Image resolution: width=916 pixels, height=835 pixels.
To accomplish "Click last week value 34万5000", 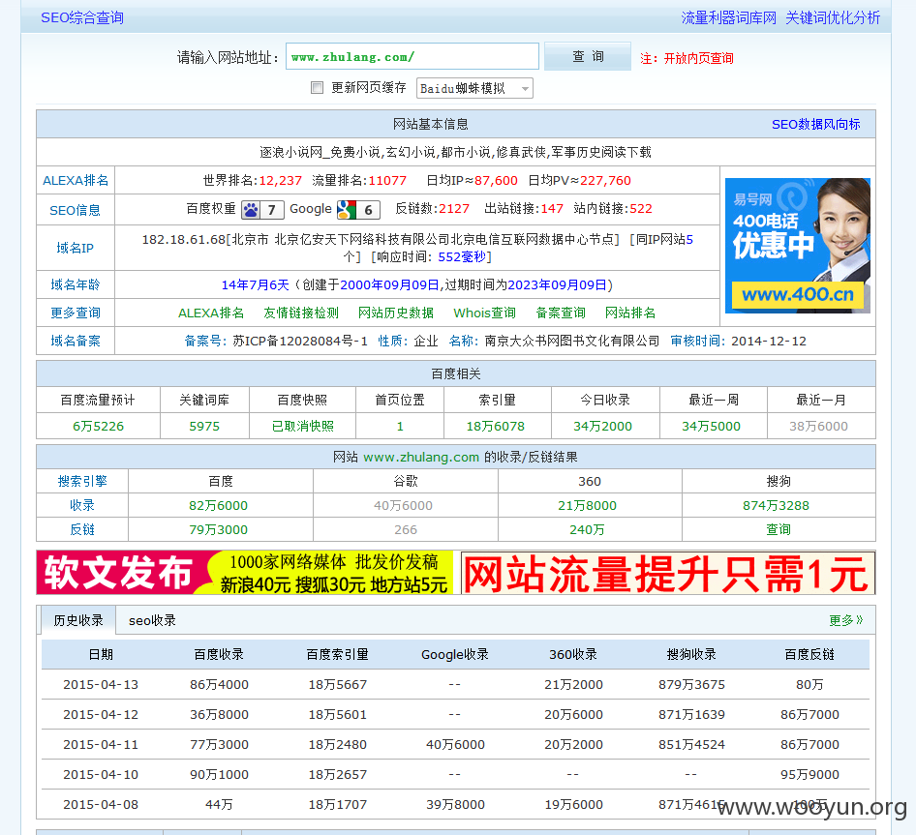I will click(711, 427).
